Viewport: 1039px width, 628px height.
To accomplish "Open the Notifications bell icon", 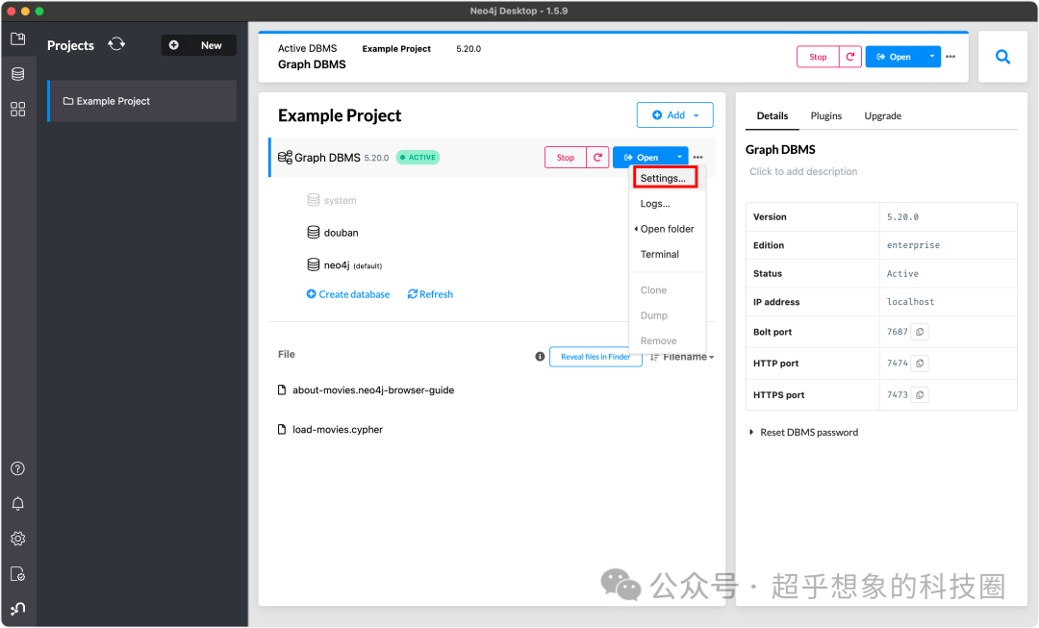I will 18,504.
